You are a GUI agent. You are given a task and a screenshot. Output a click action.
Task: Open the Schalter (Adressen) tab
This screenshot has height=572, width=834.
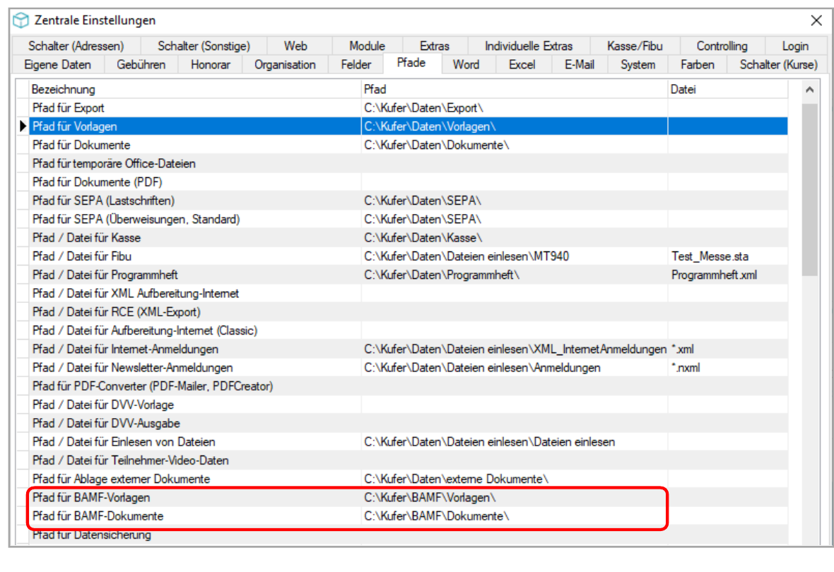pos(76,46)
